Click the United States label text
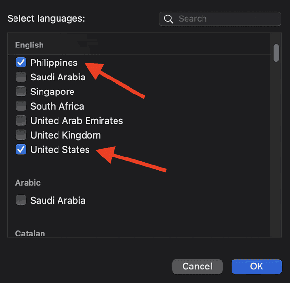Image resolution: width=290 pixels, height=283 pixels. pos(60,150)
